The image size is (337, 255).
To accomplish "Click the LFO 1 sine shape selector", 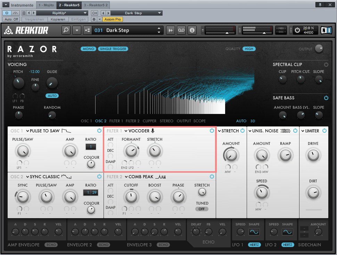I will click(254, 232).
